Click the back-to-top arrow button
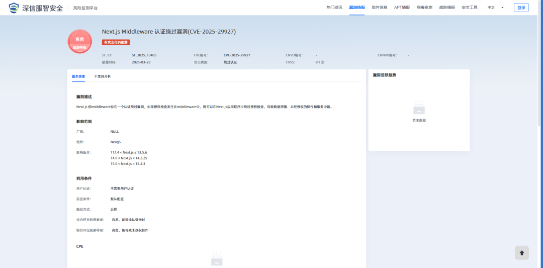Viewport: 543px width, 268px height. [521, 253]
